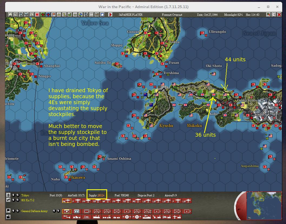Select the RE recon air unit icon
The height and width of the screenshot is (224, 286).
(137, 201)
